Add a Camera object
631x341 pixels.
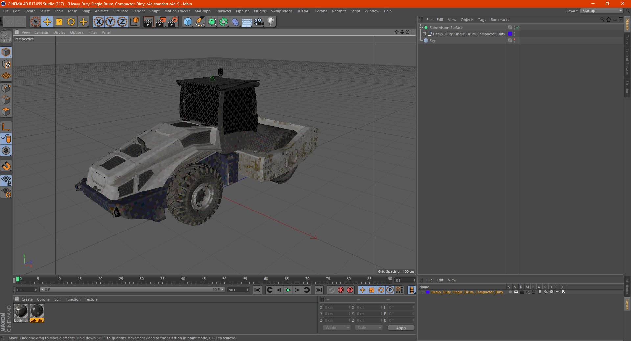coord(259,22)
